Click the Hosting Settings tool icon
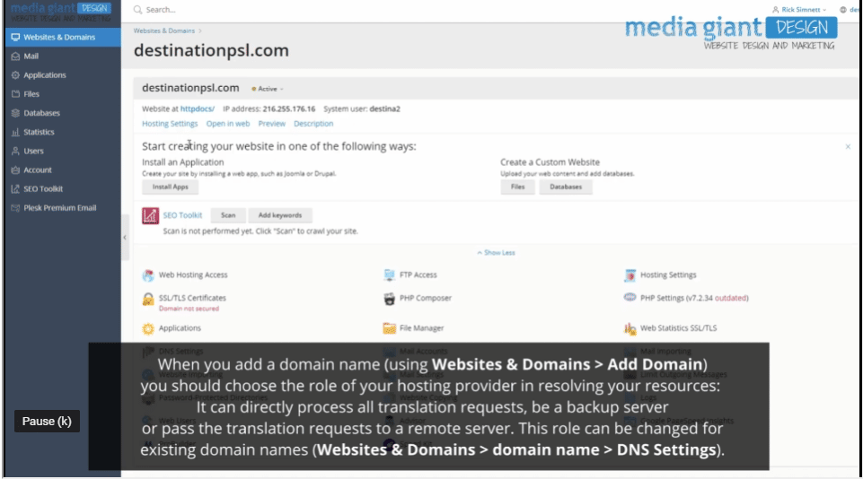 (630, 275)
